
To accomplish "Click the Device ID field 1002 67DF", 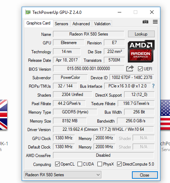I will click(x=132, y=77).
